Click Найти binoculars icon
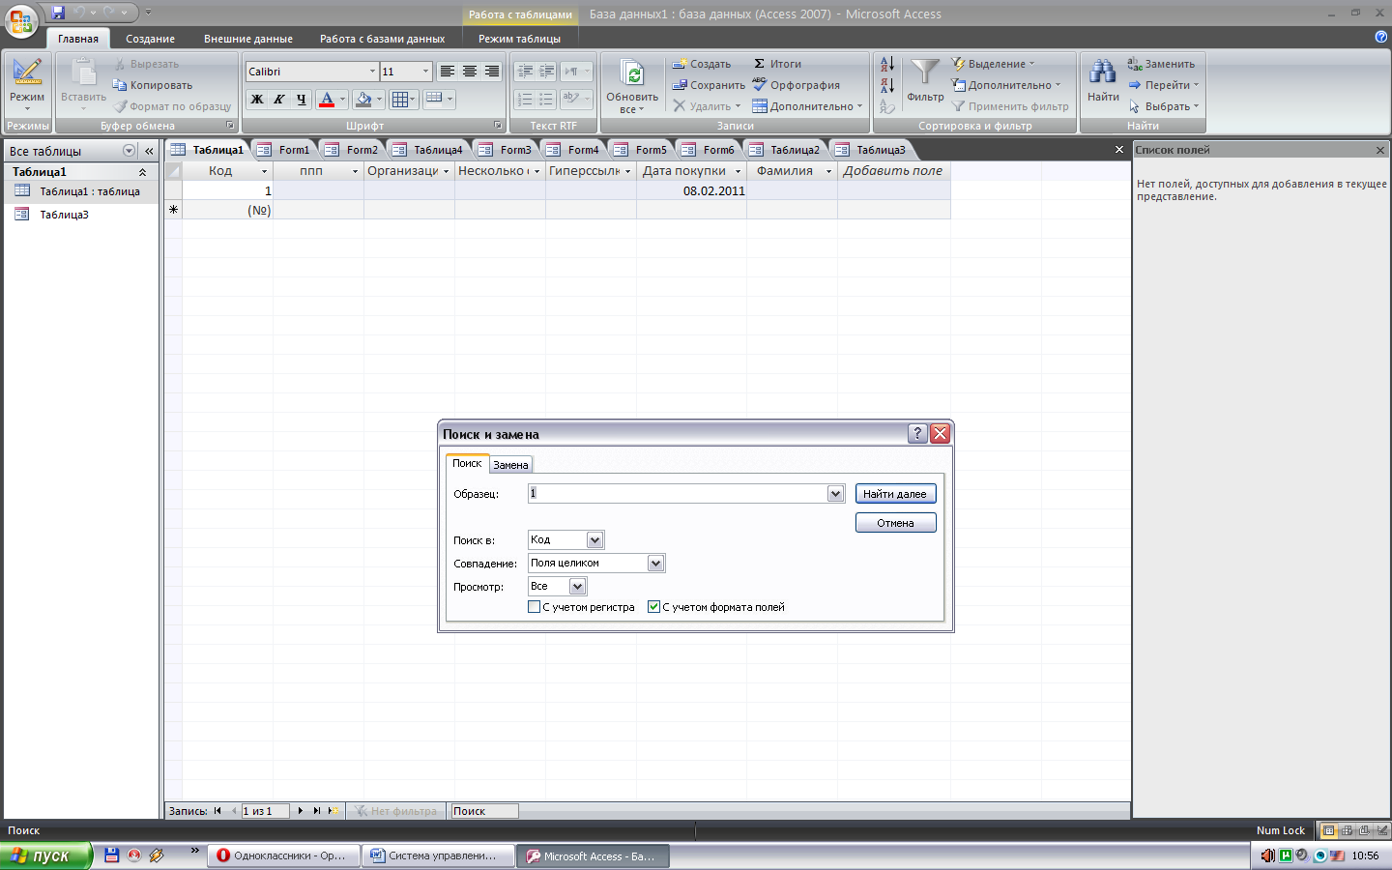This screenshot has width=1392, height=870. (x=1103, y=72)
